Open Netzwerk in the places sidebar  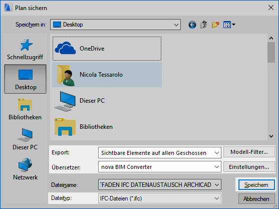point(25,169)
